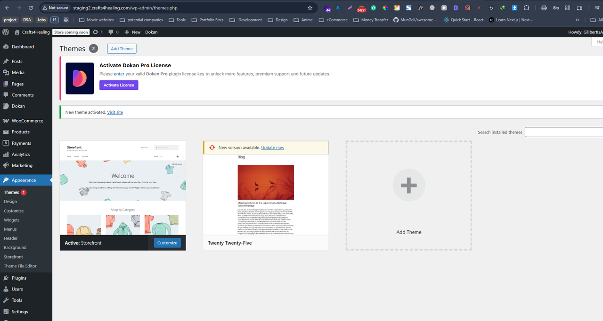This screenshot has width=603, height=321.
Task: Open the Crafts4Healing site home link
Action: point(32,32)
